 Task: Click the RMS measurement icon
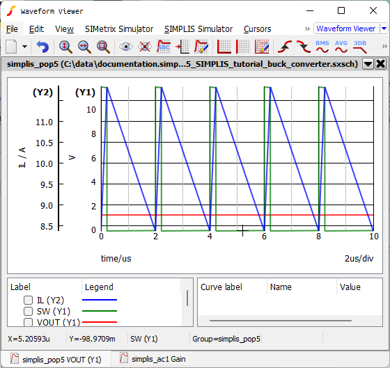(x=322, y=47)
